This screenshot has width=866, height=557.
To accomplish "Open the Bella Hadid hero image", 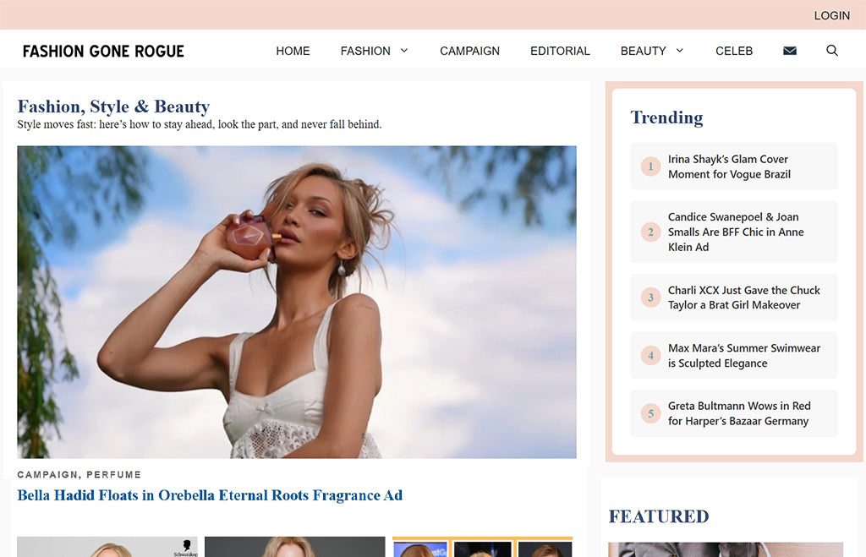I will click(297, 302).
